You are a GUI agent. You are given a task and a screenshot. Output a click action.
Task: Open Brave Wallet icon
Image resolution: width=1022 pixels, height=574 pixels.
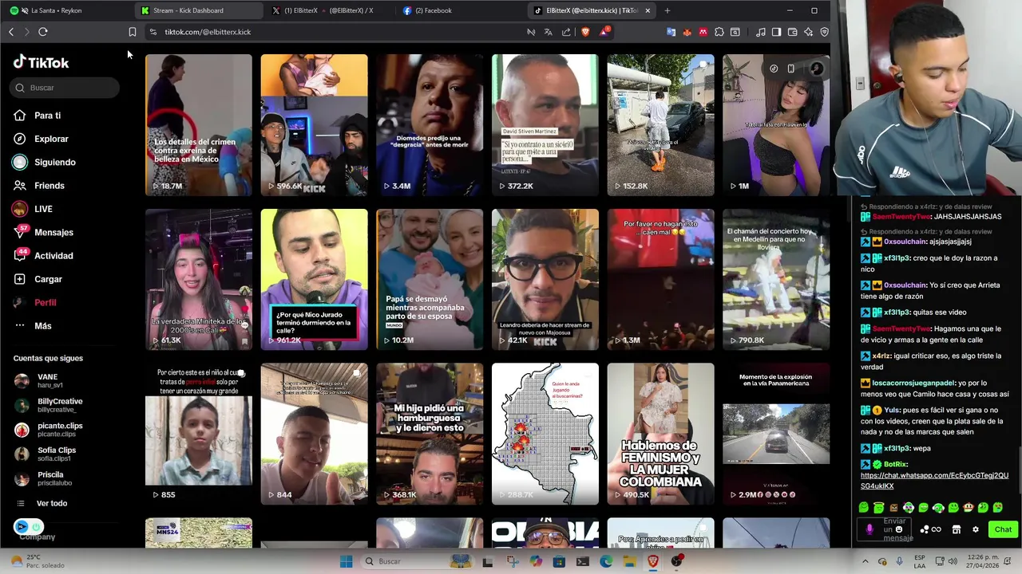pos(792,32)
